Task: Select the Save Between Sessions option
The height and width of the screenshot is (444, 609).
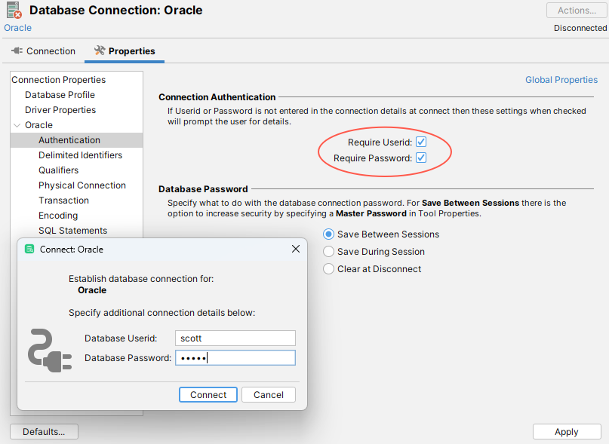Action: coord(328,234)
